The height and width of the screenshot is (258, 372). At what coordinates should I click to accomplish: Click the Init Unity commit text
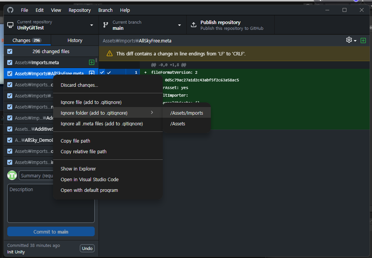click(x=16, y=252)
